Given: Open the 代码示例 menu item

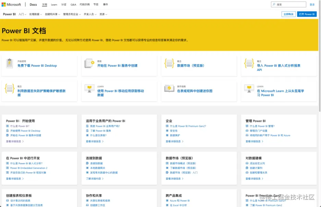Looking at the screenshot, I should [85, 4].
